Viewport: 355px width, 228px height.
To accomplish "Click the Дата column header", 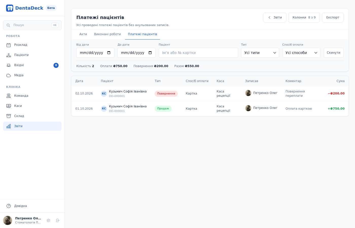I will pyautogui.click(x=79, y=81).
